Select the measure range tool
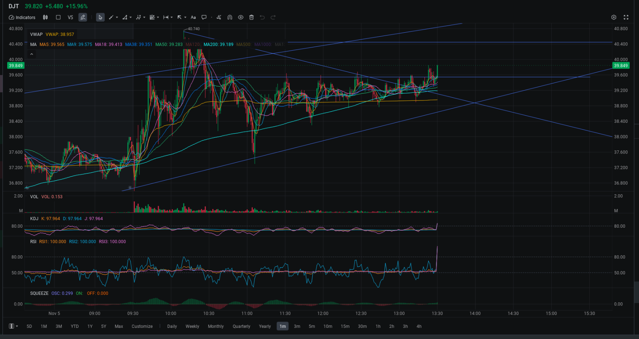This screenshot has height=339, width=639. 166,18
